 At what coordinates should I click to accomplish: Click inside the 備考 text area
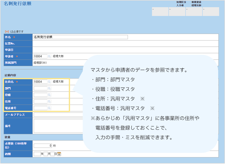(57, 126)
